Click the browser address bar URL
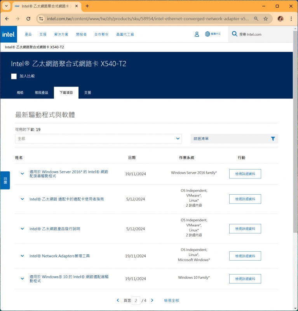Screen dimensions: 298x311 click(x=148, y=19)
